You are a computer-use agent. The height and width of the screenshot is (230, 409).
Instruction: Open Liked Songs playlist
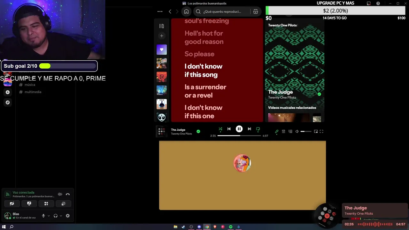[162, 50]
